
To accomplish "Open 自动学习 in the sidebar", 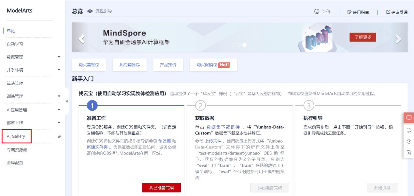I will [x=15, y=44].
